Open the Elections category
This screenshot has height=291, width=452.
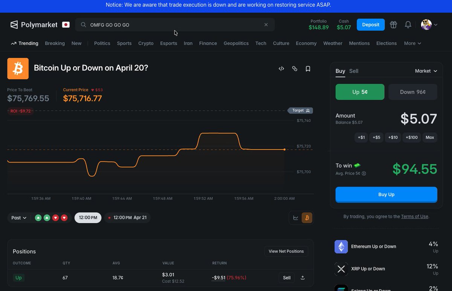[x=386, y=43]
